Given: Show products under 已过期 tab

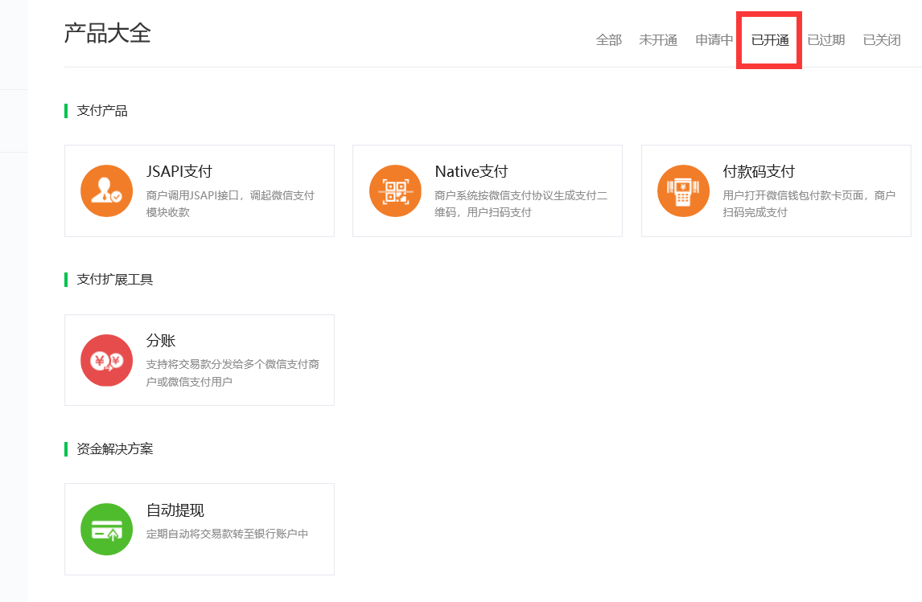Looking at the screenshot, I should [x=825, y=40].
